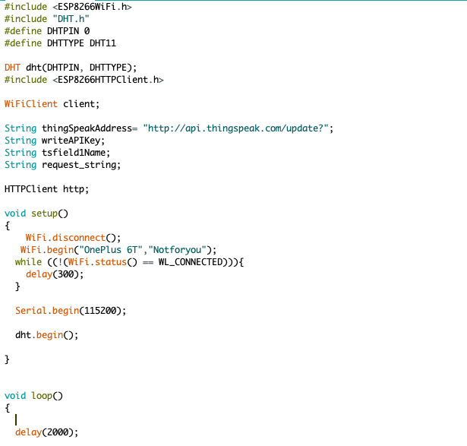The width and height of the screenshot is (467, 446).
Task: Click the line '#include "DHT.h"'
Action: pos(47,19)
